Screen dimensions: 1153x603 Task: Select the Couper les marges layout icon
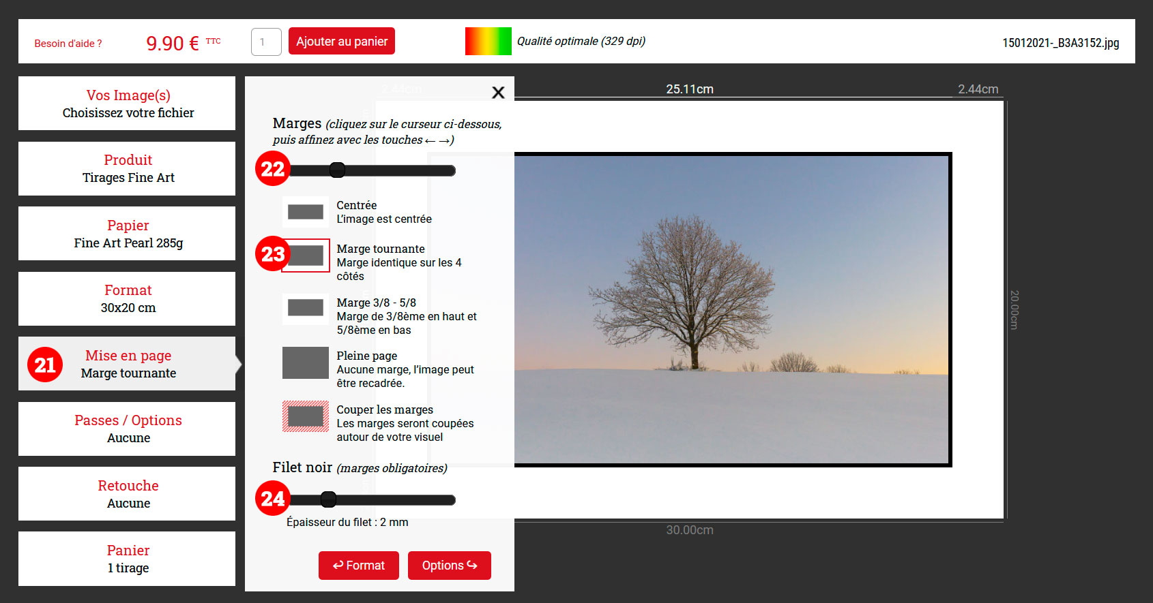point(306,416)
